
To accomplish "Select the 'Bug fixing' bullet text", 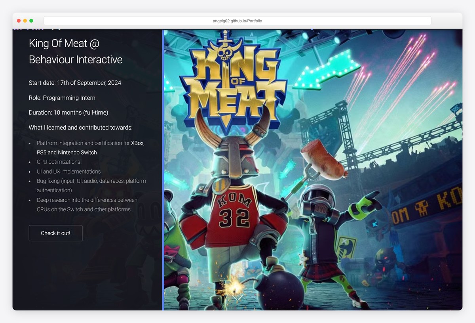I will [x=91, y=185].
